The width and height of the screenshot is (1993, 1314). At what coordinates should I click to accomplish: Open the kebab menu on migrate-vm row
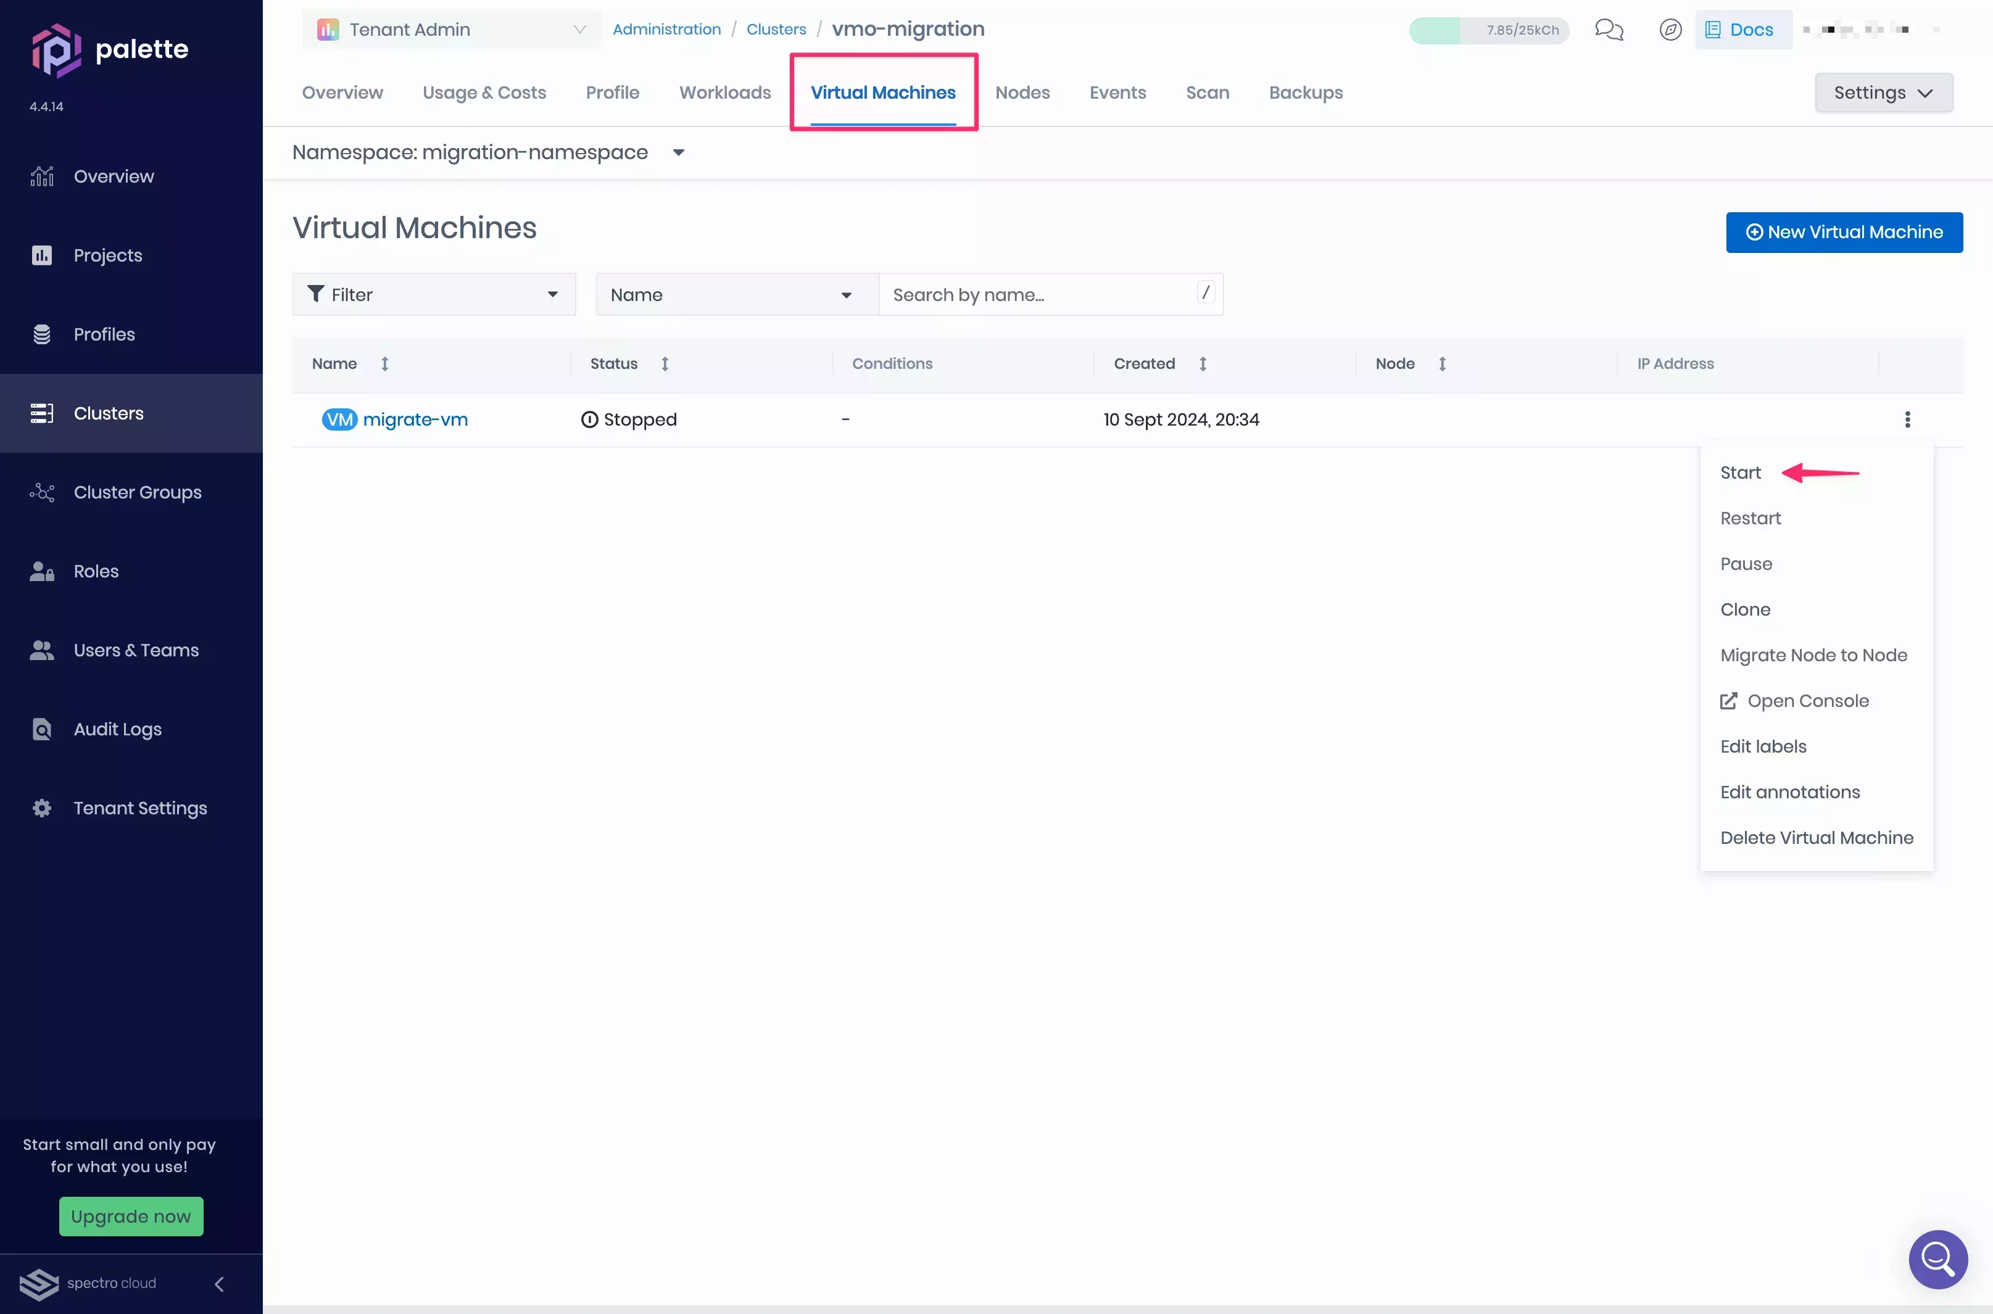[1907, 419]
